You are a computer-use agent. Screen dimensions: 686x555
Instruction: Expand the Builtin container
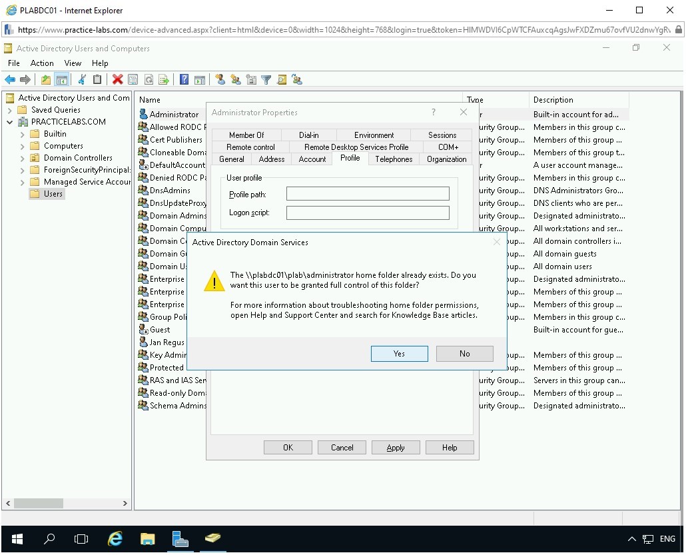[x=23, y=135]
